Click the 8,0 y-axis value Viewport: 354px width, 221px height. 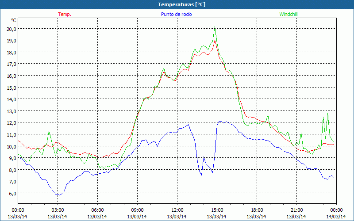13,170
